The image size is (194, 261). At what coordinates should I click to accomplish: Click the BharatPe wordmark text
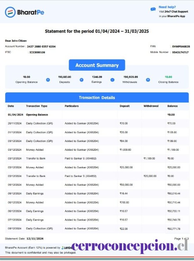[31, 12]
